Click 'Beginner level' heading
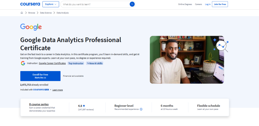 click(x=124, y=106)
